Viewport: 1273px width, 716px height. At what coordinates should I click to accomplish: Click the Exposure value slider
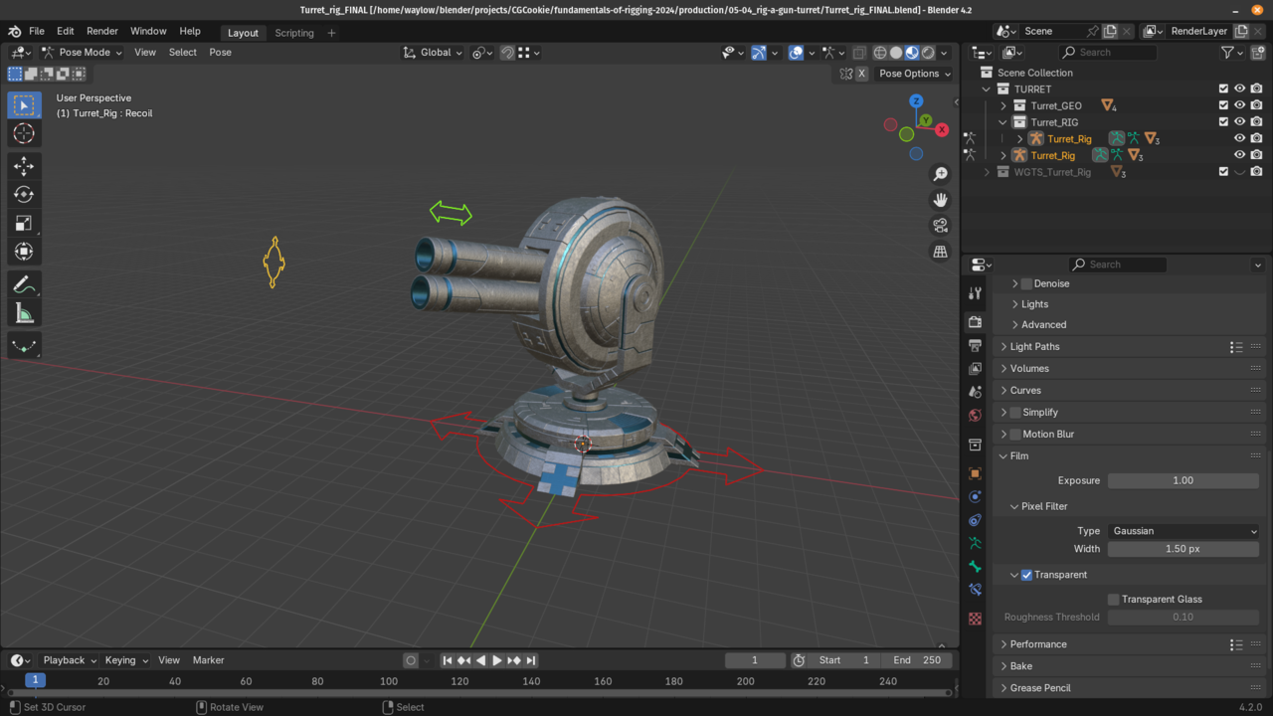pyautogui.click(x=1182, y=480)
